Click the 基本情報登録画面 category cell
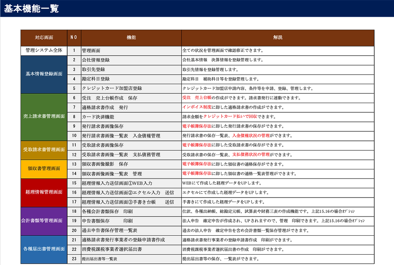394x265 pixels. 44,74
